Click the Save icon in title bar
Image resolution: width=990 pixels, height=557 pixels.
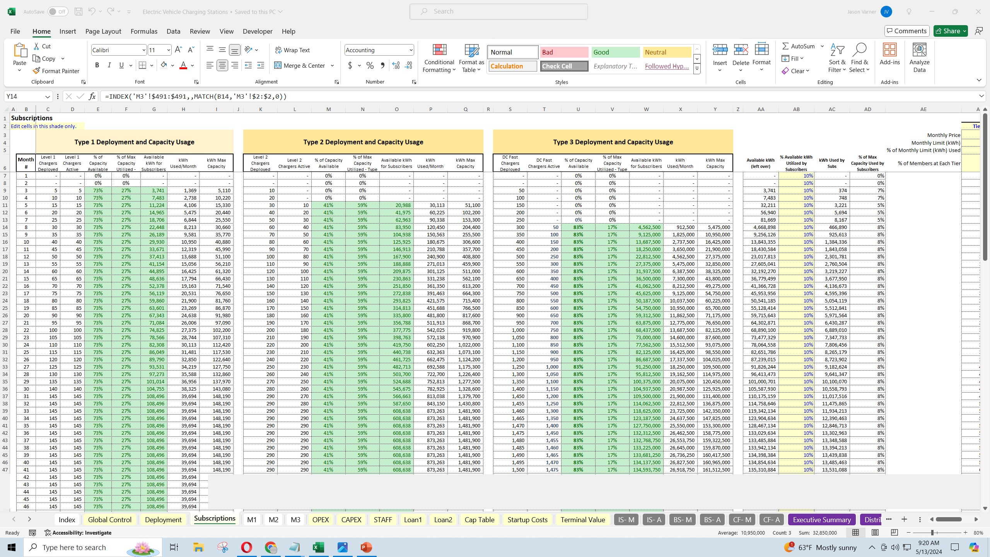click(78, 12)
